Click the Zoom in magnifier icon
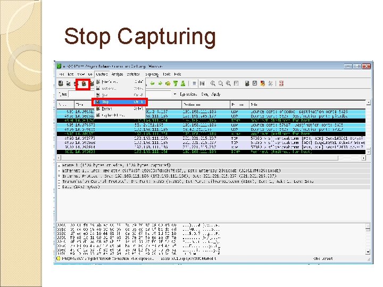This screenshot has width=383, height=287. pos(213,83)
